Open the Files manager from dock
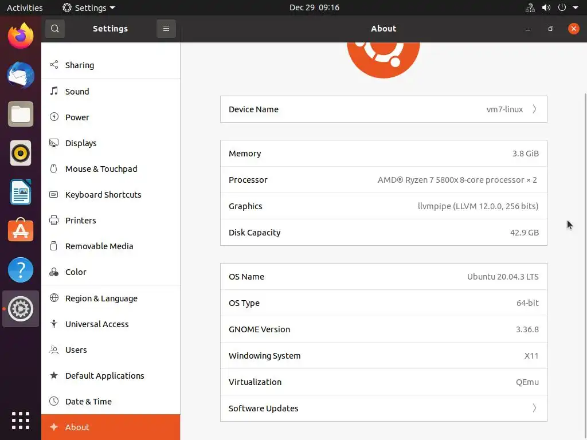 [x=21, y=114]
